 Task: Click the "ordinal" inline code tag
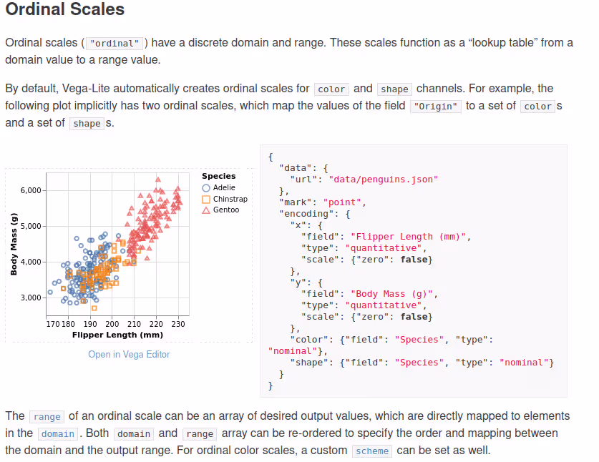coord(116,43)
